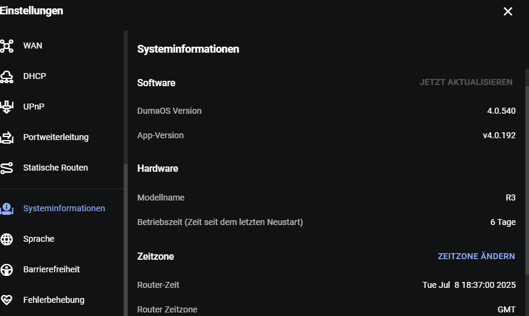Image resolution: width=529 pixels, height=316 pixels.
Task: Click the Statische Routen path icon
Action: pyautogui.click(x=7, y=168)
